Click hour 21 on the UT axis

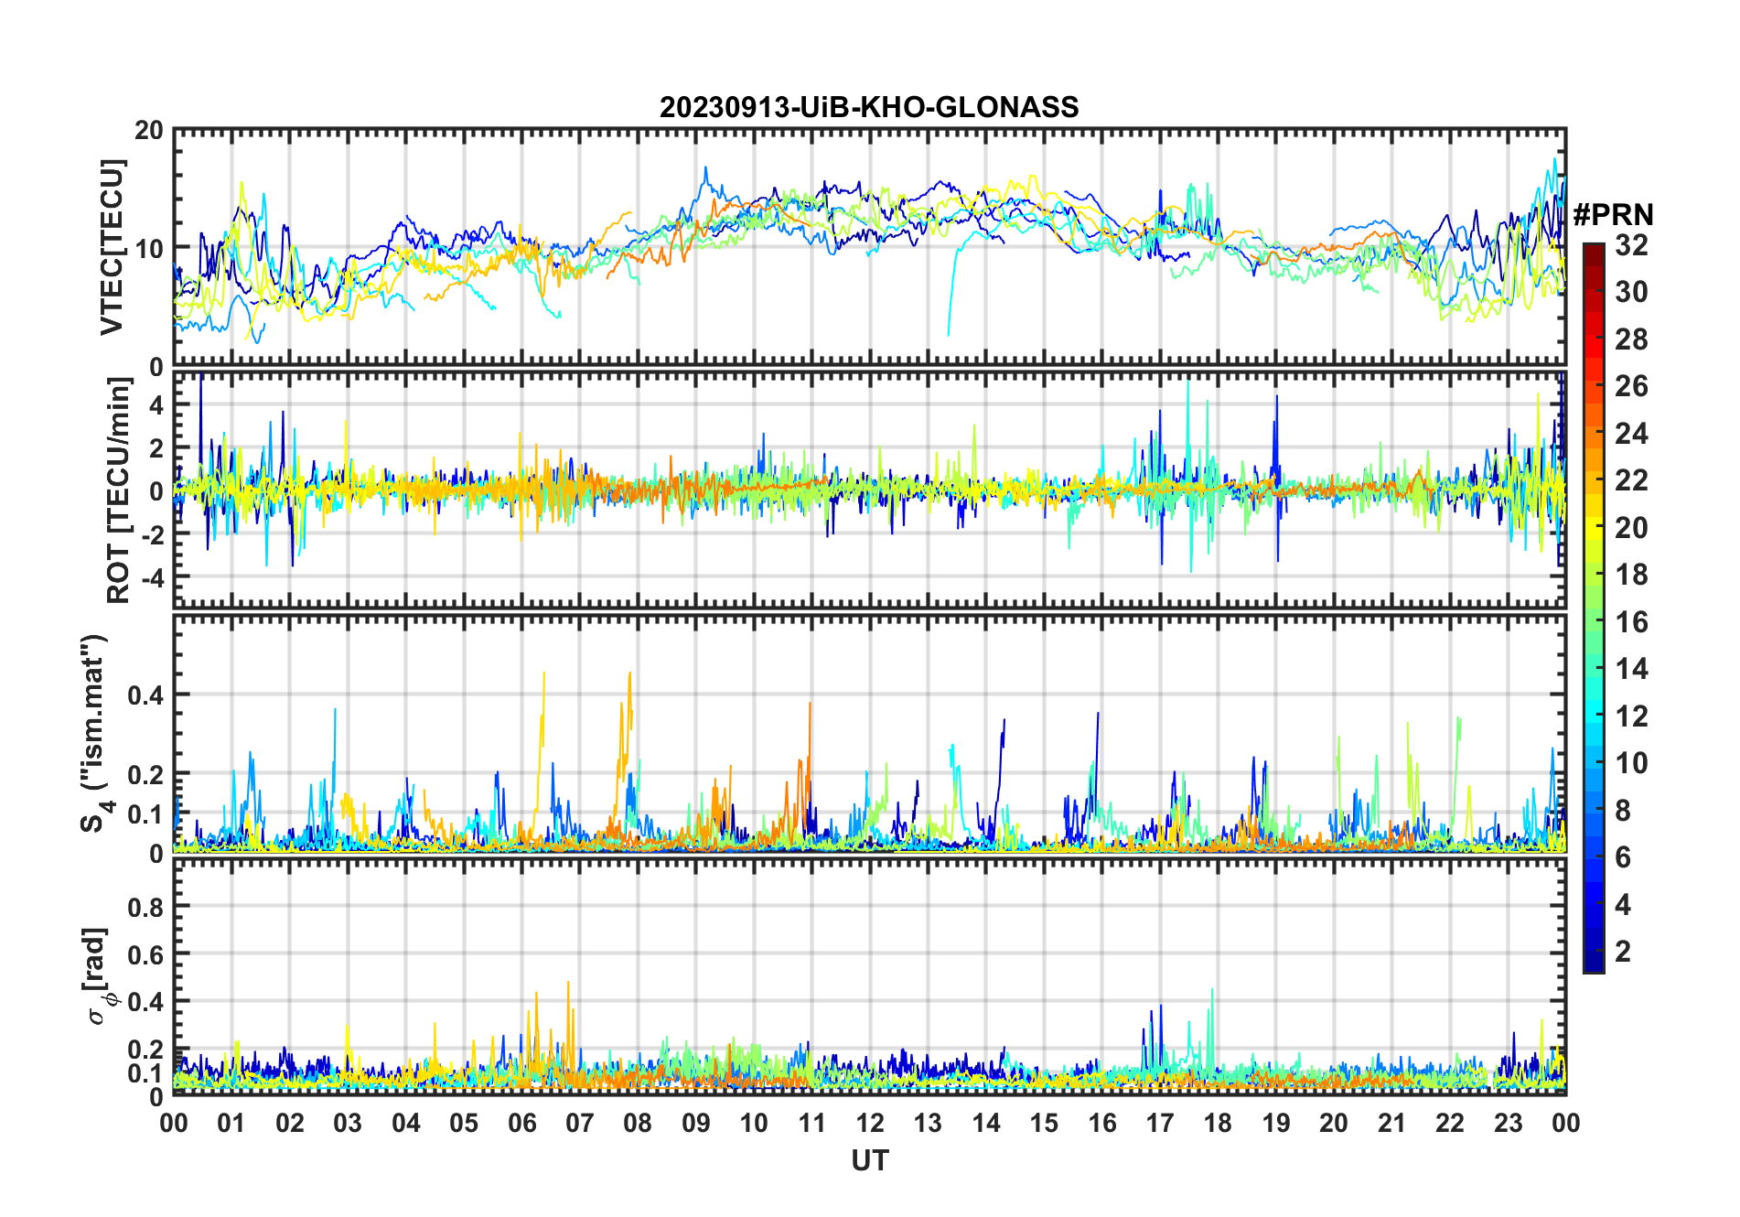pyautogui.click(x=1392, y=1123)
